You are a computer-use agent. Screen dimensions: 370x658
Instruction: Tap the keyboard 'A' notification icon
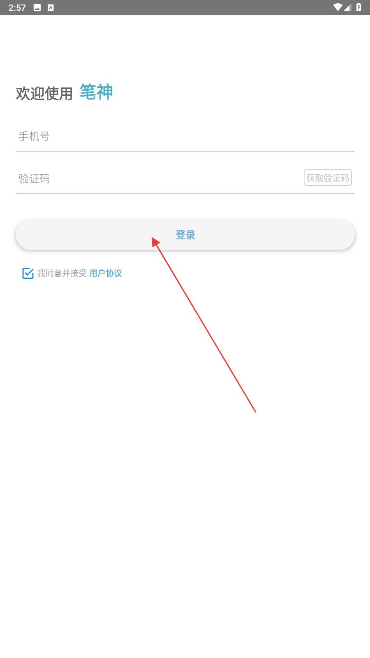[51, 7]
